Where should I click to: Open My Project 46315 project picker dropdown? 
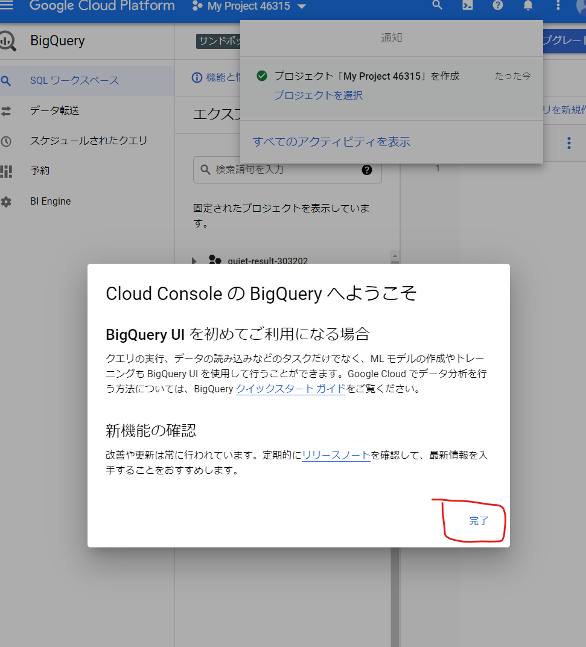point(249,6)
